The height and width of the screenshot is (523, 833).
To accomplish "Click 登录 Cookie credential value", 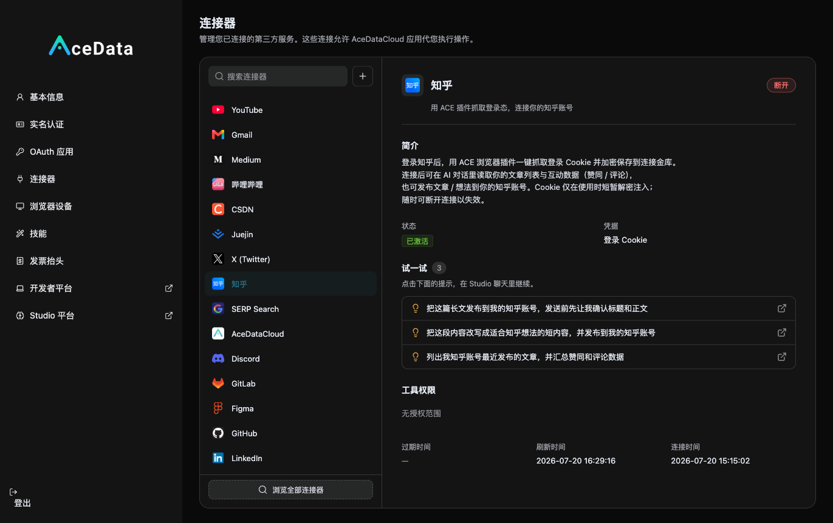I will pyautogui.click(x=625, y=240).
